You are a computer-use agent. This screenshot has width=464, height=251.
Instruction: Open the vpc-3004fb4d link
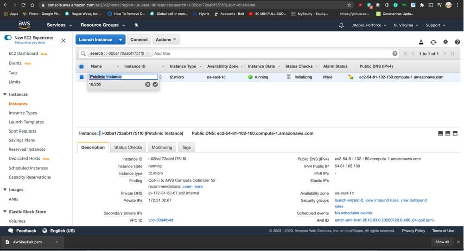click(161, 220)
